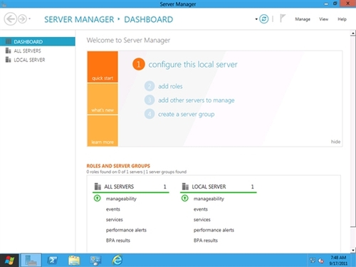Click Local Server manageability status icon

tap(185, 198)
